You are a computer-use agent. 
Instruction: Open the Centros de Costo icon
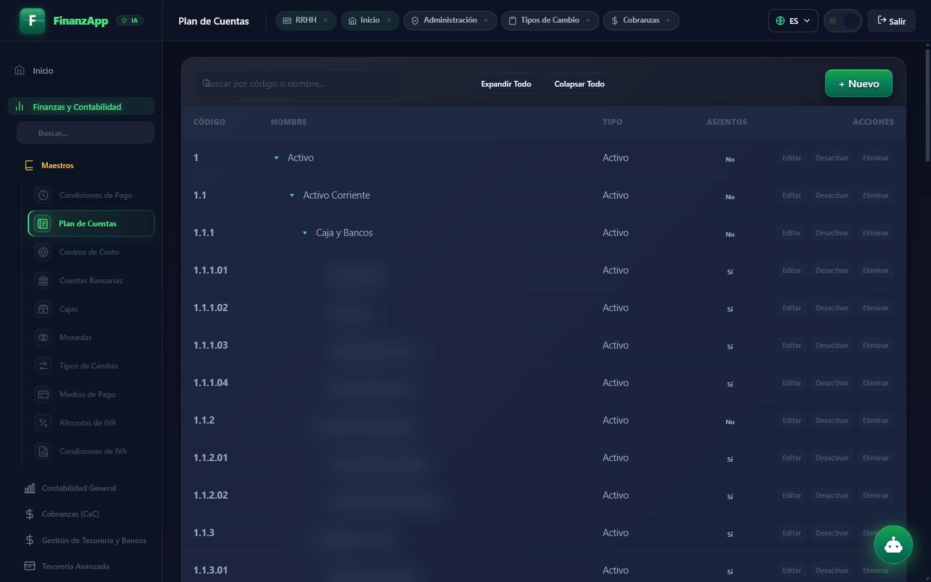point(43,252)
